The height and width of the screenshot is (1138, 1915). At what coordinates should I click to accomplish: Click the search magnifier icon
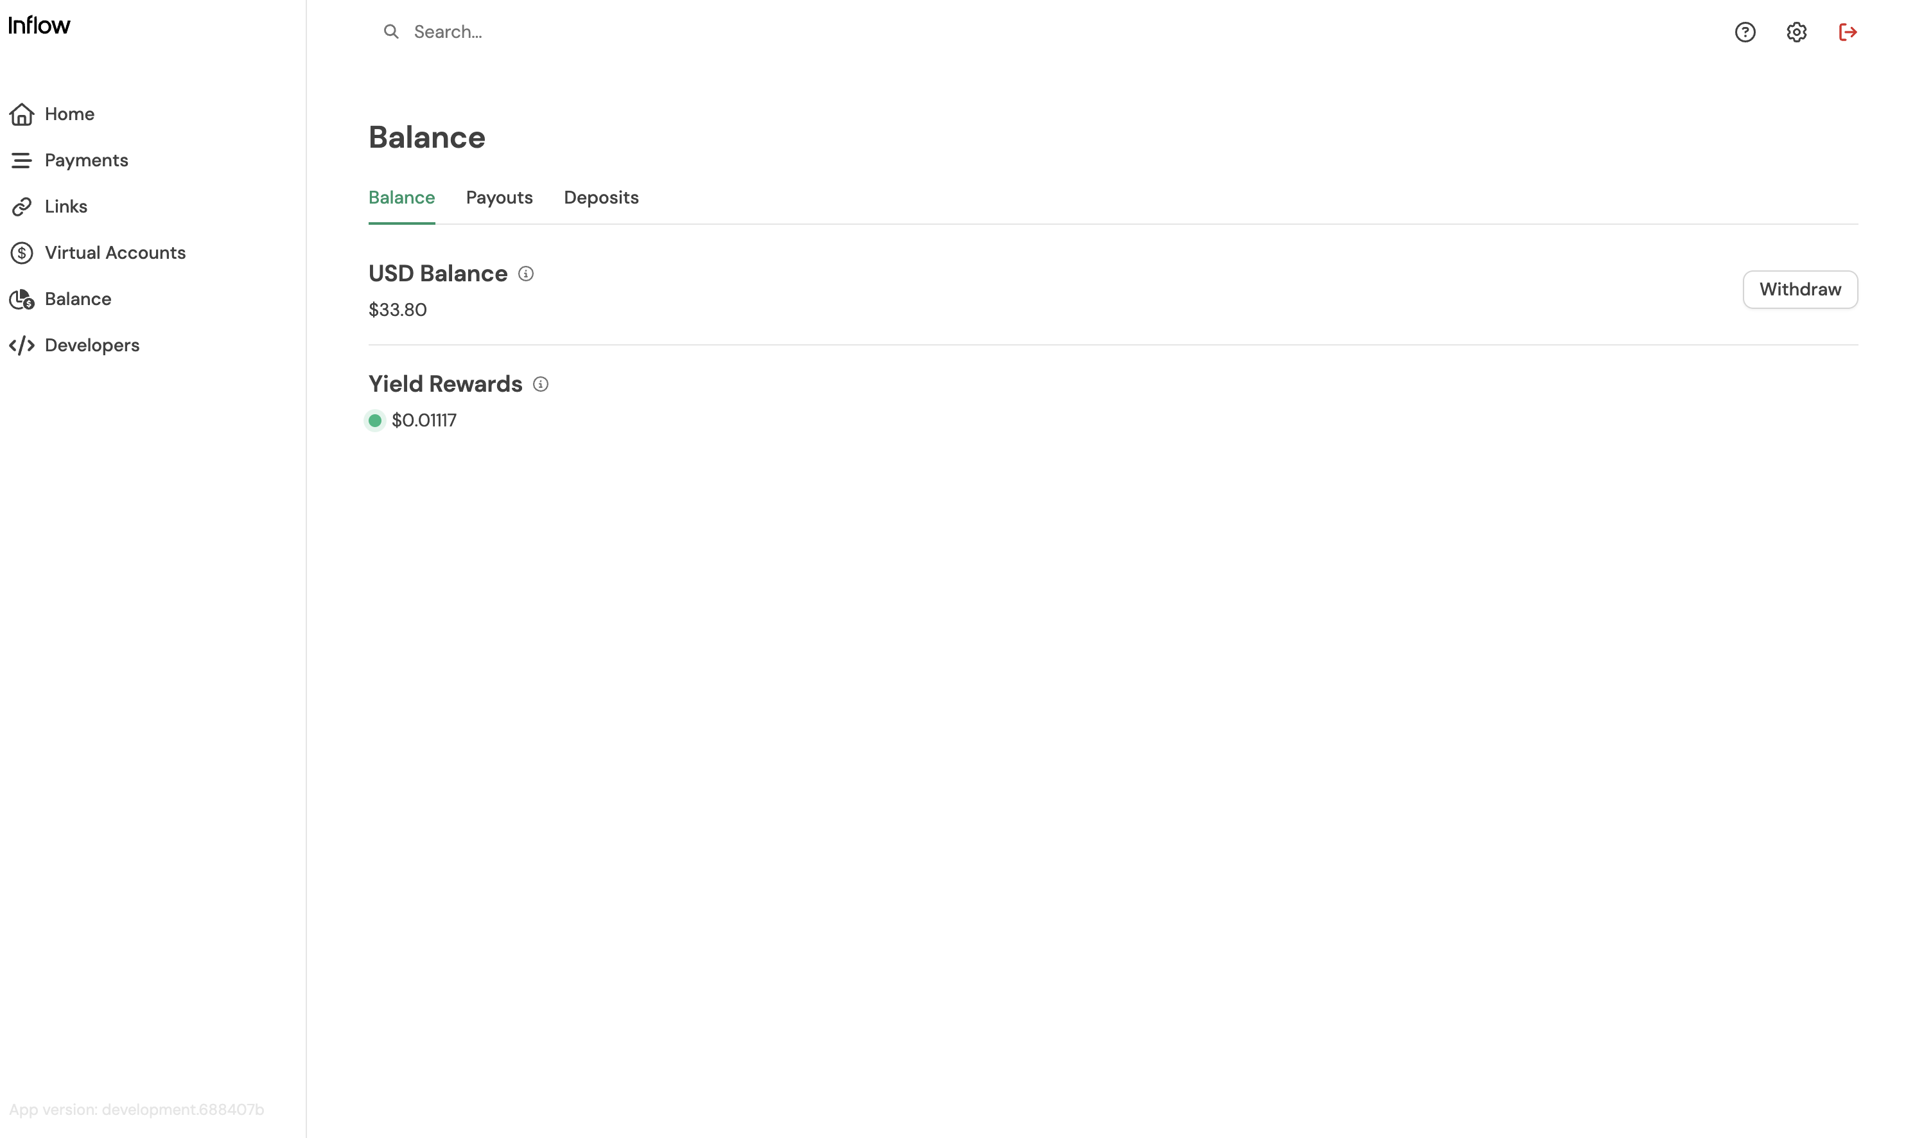point(391,31)
